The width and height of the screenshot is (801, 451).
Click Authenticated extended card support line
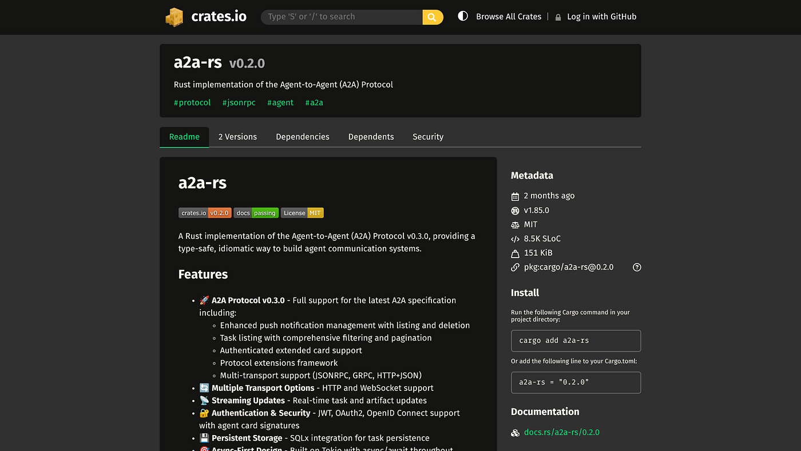(x=291, y=350)
